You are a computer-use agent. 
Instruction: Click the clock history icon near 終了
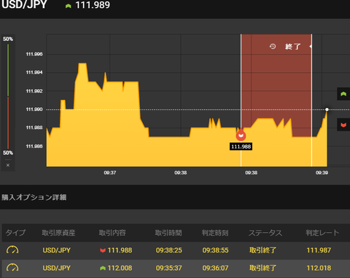[273, 46]
